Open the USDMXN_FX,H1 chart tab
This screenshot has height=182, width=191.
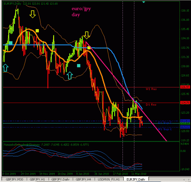(109, 179)
